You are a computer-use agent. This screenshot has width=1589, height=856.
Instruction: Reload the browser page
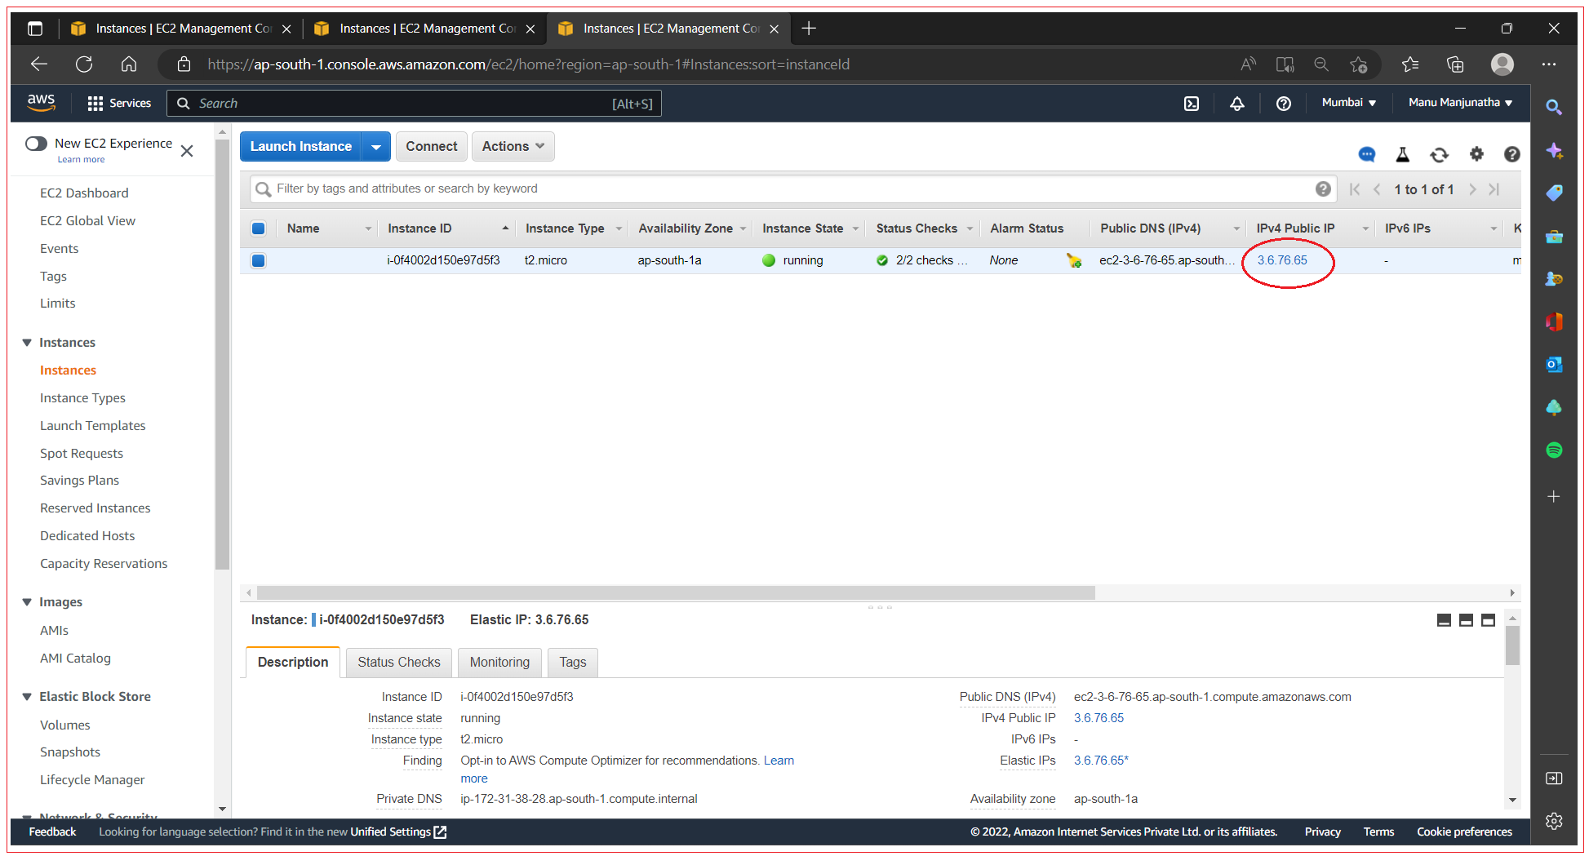click(x=84, y=64)
